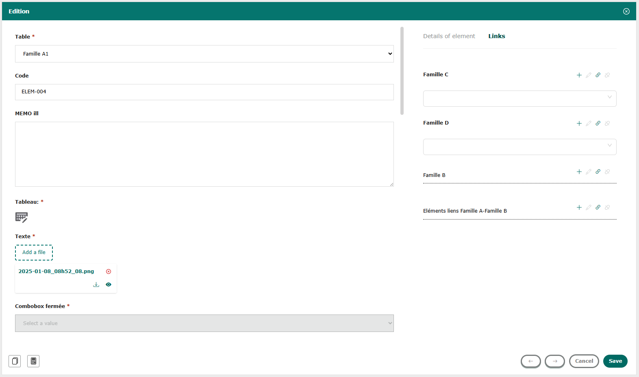This screenshot has height=377, width=639.
Task: Add a new Famille C link
Action: point(579,75)
